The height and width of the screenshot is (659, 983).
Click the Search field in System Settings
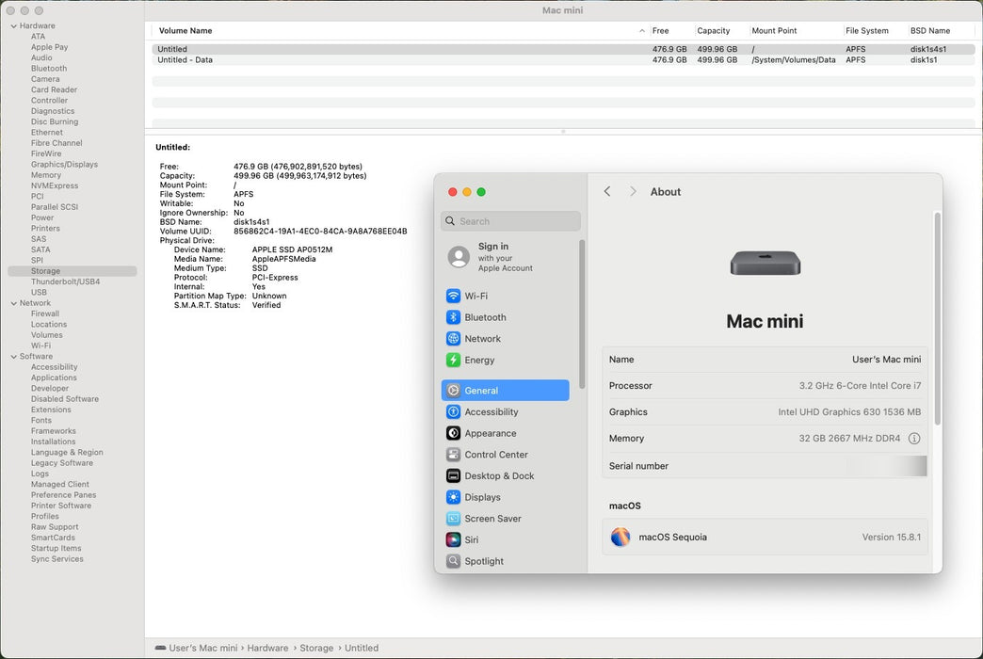coord(511,221)
